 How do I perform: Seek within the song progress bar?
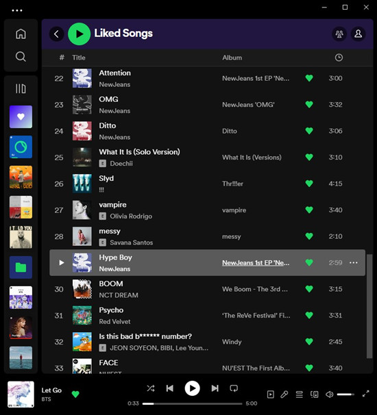[x=192, y=403]
